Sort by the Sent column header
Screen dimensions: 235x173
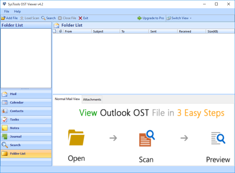163,31
